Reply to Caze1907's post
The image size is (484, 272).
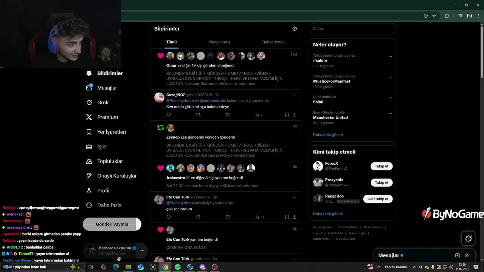click(169, 115)
